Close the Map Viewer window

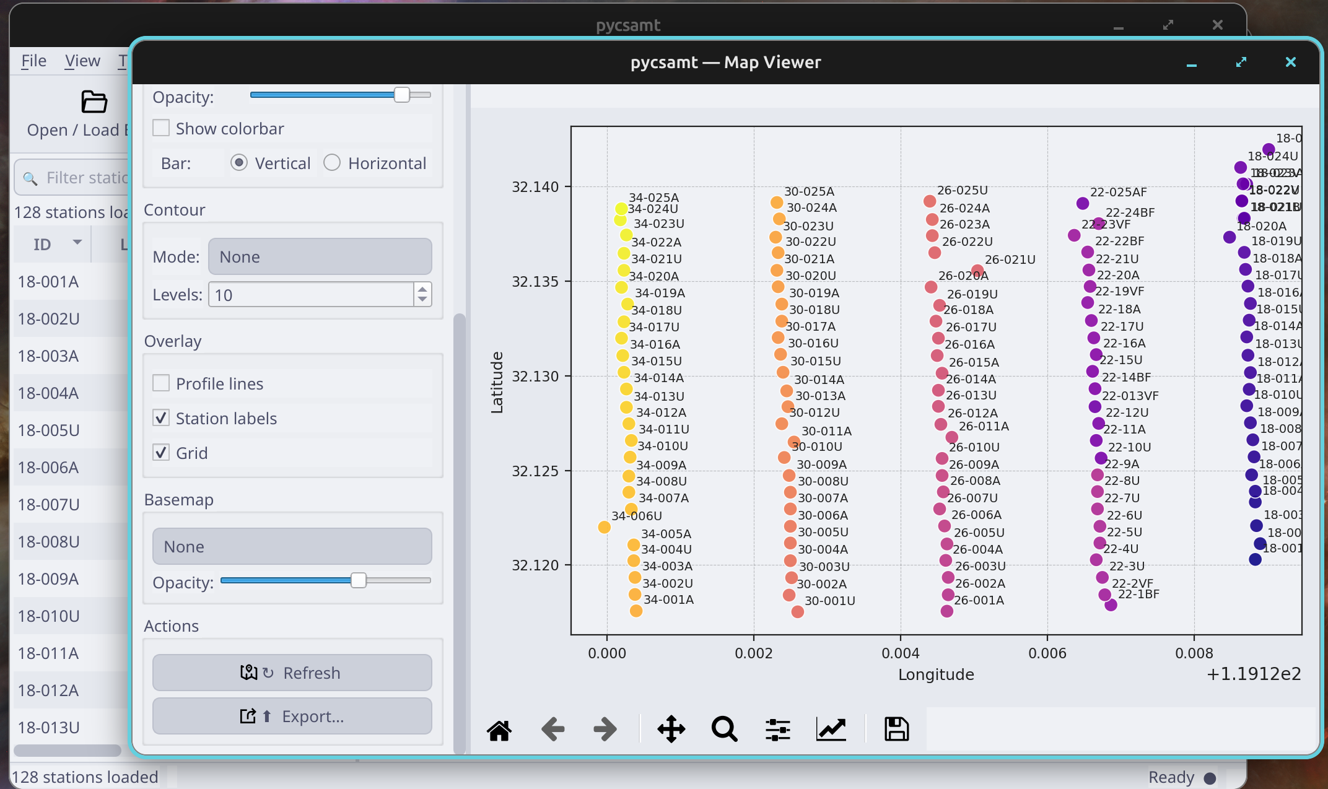point(1291,63)
